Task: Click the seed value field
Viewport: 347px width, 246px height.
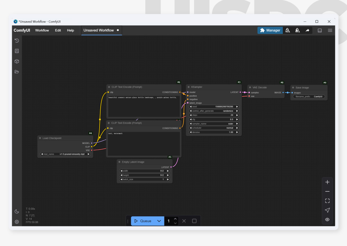Action: (x=213, y=107)
